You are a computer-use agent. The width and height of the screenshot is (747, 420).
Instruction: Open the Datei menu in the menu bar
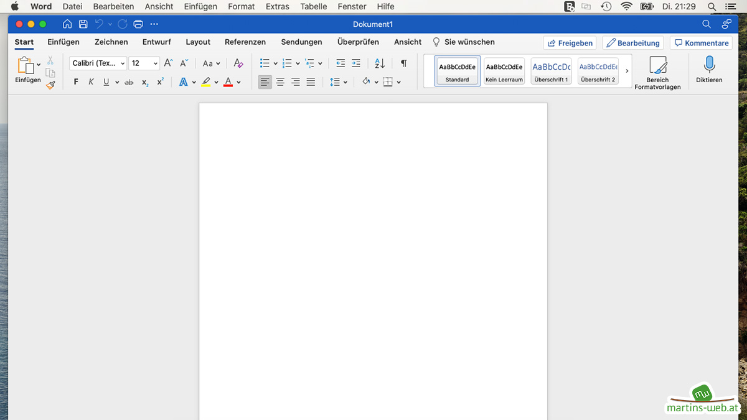[x=72, y=6]
